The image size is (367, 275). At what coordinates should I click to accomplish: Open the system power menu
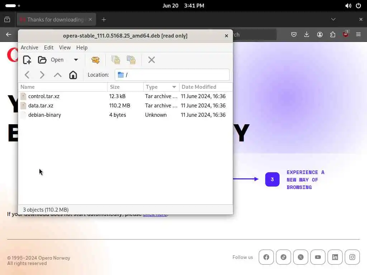click(358, 6)
